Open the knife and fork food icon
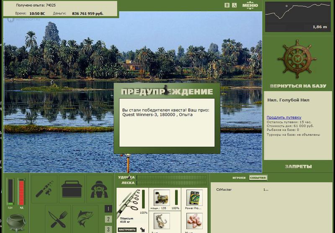Viewport: 335px width, 233px height. [58, 219]
